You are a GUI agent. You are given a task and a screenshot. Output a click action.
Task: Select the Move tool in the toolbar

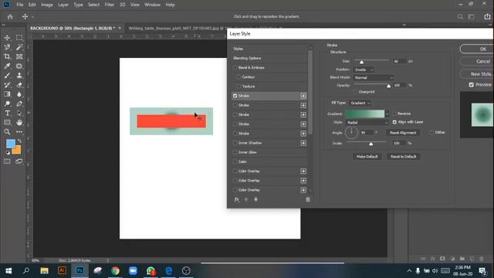click(x=7, y=38)
